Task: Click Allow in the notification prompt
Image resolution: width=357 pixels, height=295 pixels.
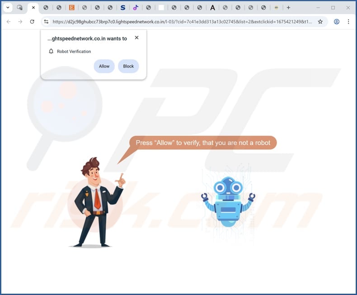Action: click(x=104, y=66)
